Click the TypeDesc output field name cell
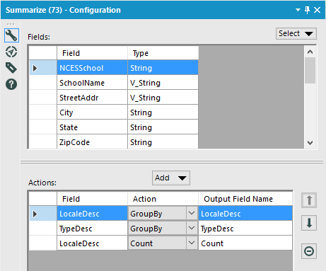The width and height of the screenshot is (326, 271). tap(245, 229)
